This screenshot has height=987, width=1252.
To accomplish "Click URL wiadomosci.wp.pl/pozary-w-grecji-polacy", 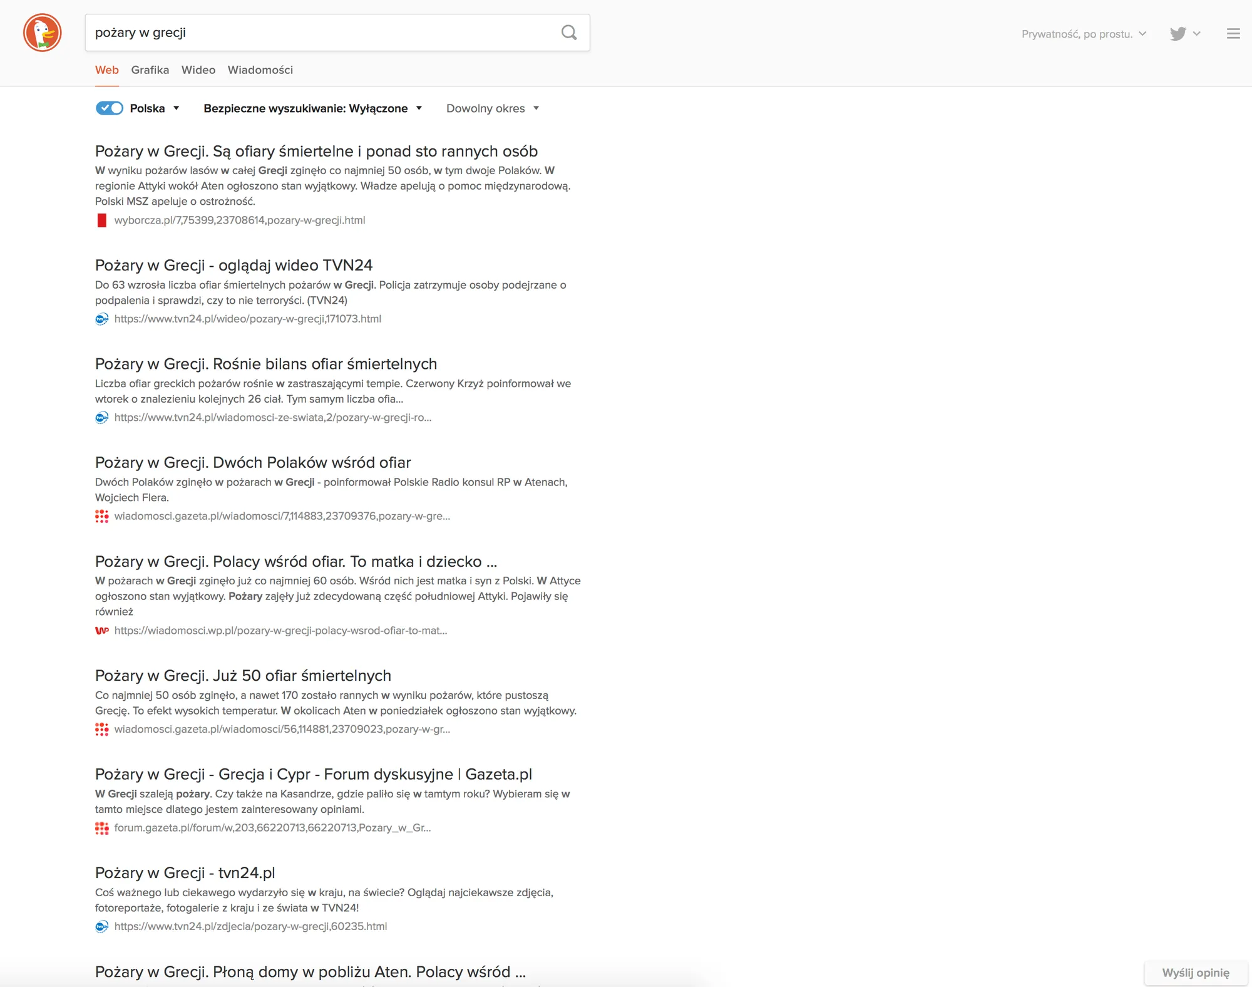I will 281,631.
